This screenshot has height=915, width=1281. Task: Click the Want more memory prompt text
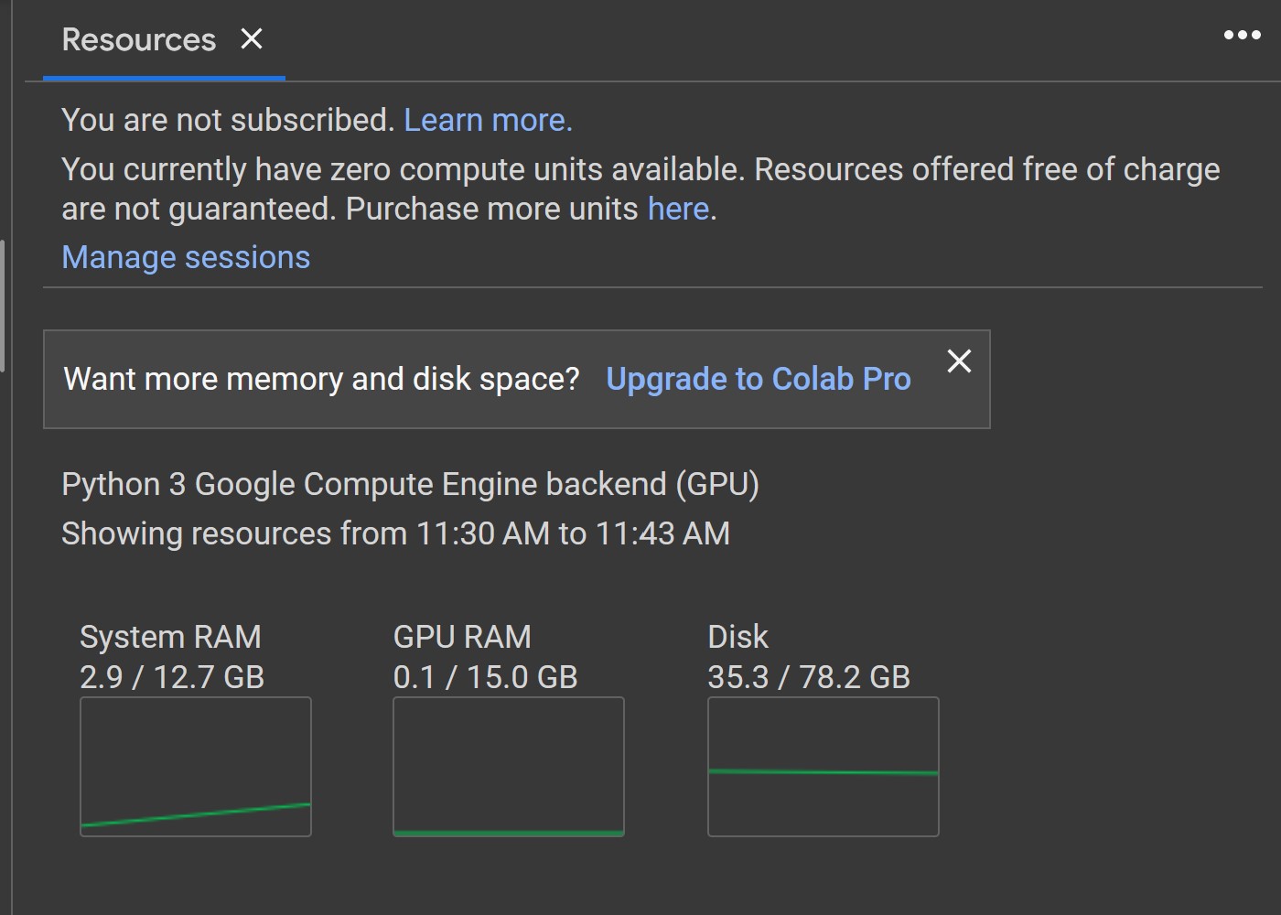(320, 378)
